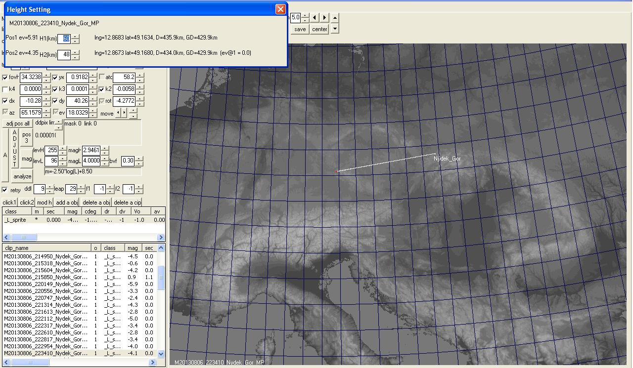Click the move right arrow button
This screenshot has width=633, height=368.
(x=124, y=113)
